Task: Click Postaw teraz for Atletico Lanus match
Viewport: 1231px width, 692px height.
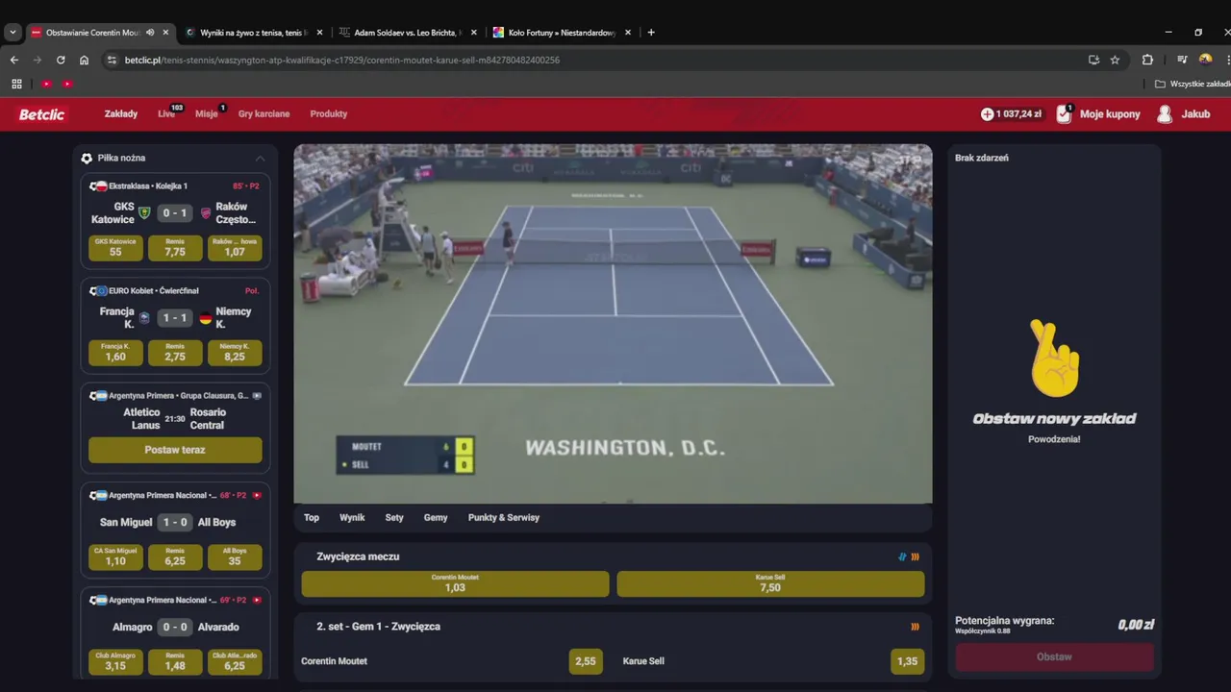Action: click(175, 450)
